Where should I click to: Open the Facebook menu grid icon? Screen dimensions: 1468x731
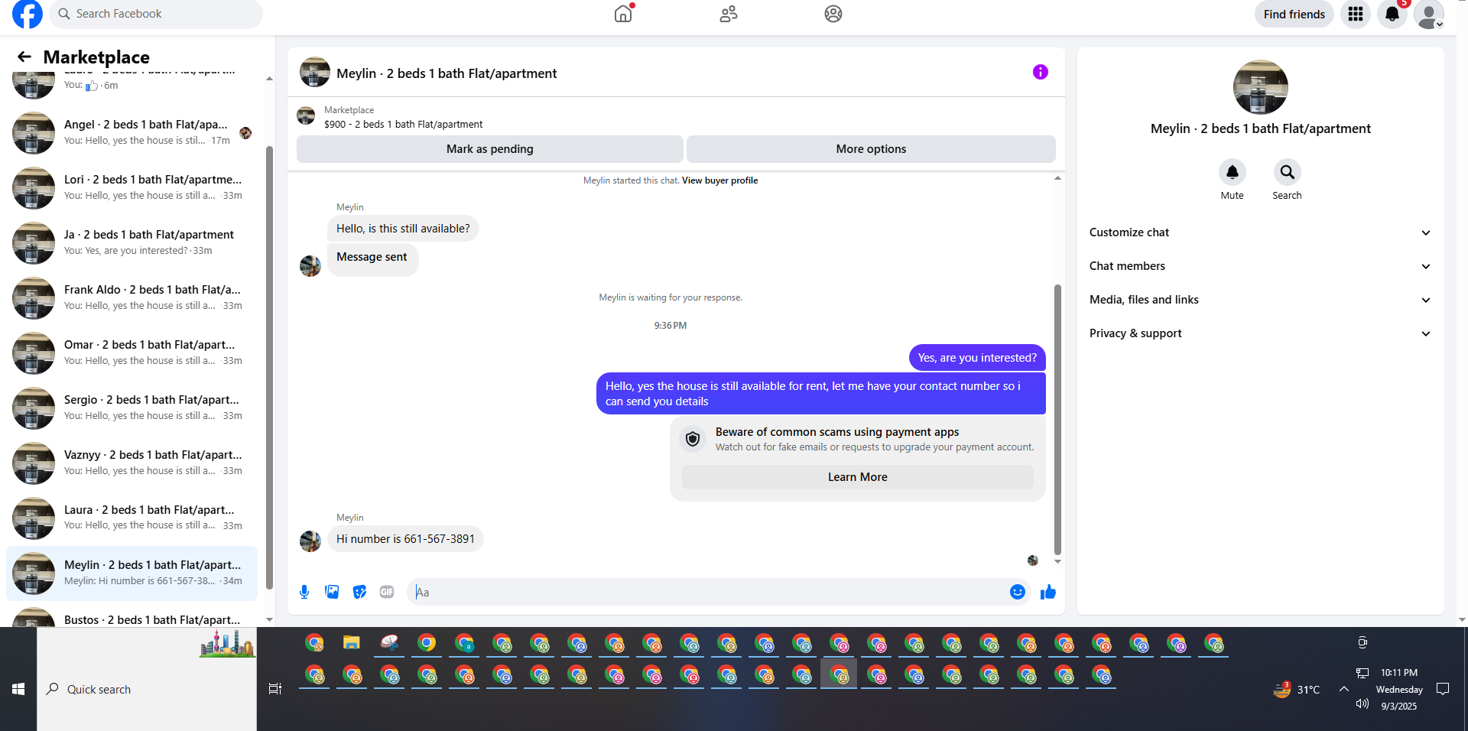tap(1356, 14)
